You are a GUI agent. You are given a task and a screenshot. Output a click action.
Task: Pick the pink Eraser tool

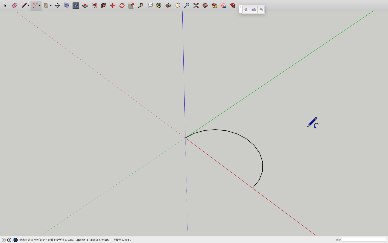click(15, 6)
